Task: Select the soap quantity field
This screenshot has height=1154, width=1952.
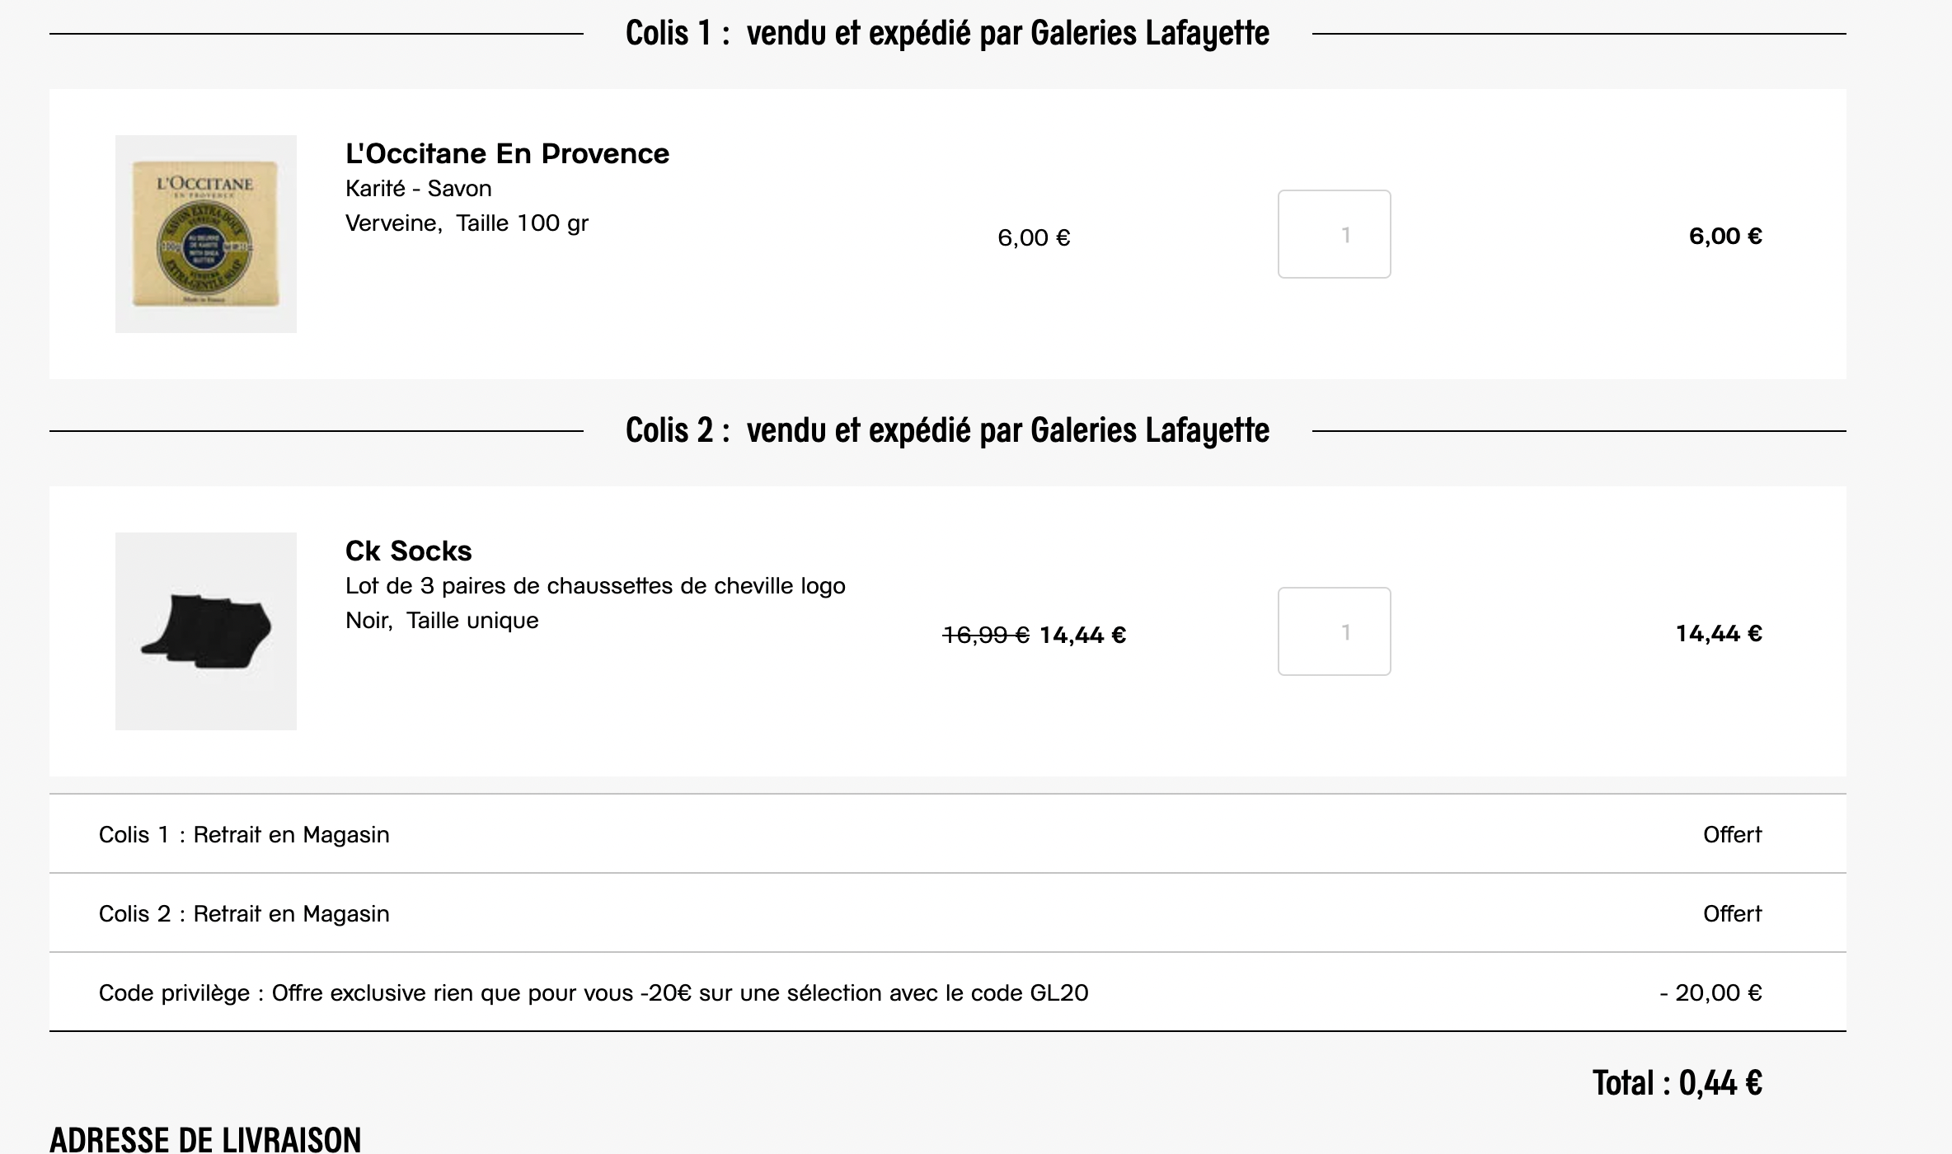Action: coord(1334,234)
